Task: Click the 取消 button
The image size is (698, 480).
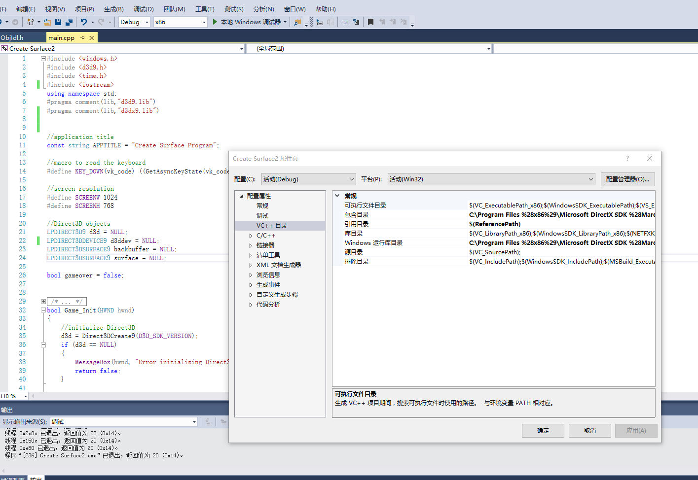Action: pyautogui.click(x=590, y=431)
